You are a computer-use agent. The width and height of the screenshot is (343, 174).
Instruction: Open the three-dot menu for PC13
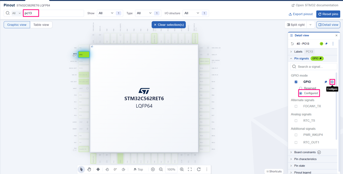click(333, 43)
